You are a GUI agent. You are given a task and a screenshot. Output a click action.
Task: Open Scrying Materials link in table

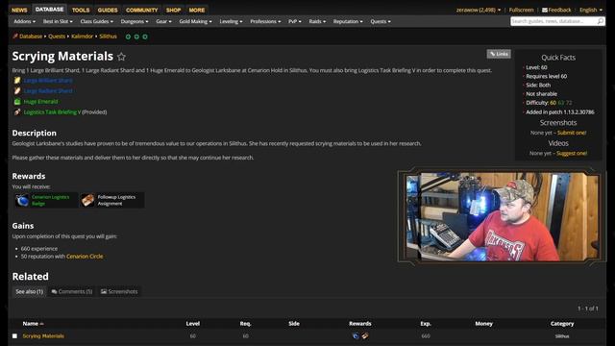pyautogui.click(x=43, y=336)
